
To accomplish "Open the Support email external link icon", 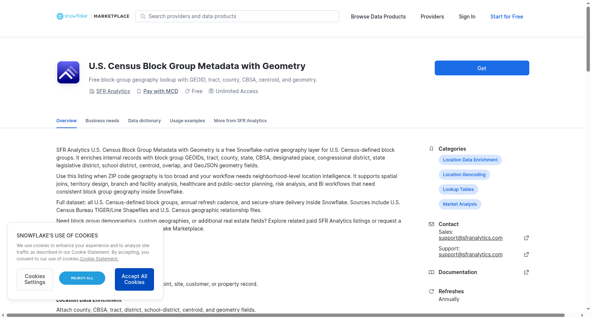I will click(526, 254).
